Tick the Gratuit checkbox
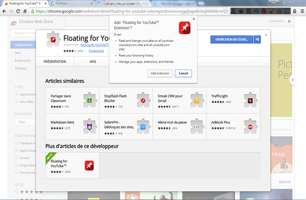This screenshot has height=200, width=306. (17, 158)
